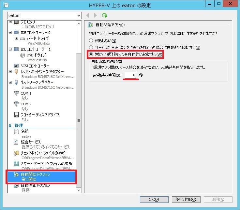Click the Win7-09.vhdx file name
The width and height of the screenshot is (240, 210).
(39, 43)
